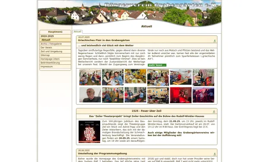
Task: Click the green arrow icon beside Umstellung der Programmumgebung
Action: click(215, 154)
